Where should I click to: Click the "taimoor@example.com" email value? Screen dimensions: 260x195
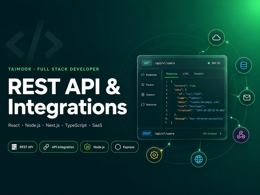205,102
